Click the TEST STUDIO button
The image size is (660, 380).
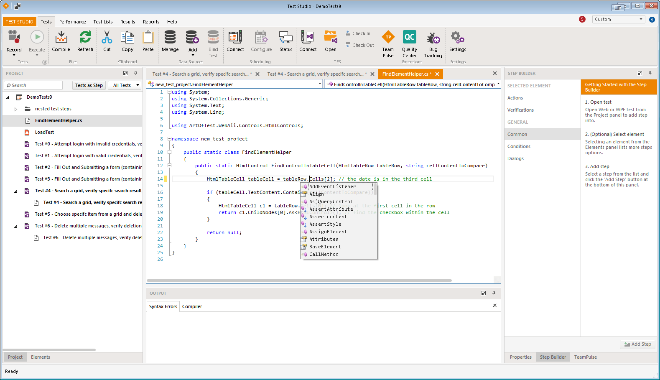tap(20, 22)
